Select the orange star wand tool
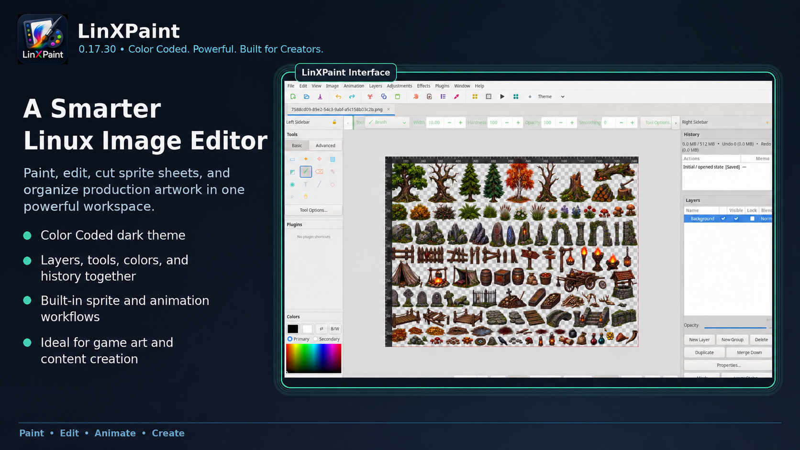Screen dimensions: 800x450 tap(306, 159)
